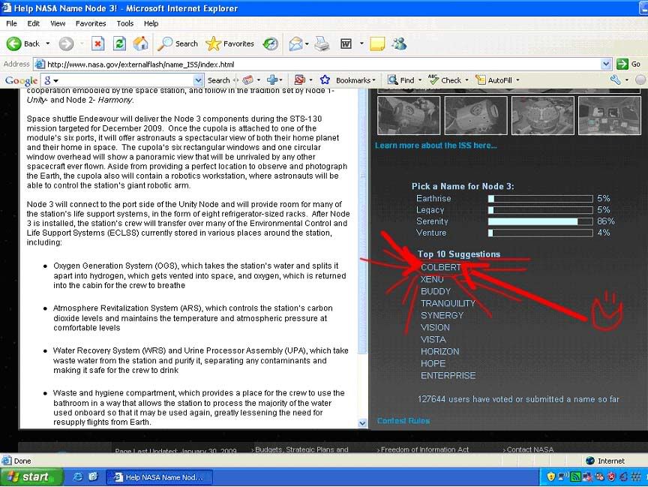648x487 pixels.
Task: Click the green Back arrow button
Action: pos(13,44)
